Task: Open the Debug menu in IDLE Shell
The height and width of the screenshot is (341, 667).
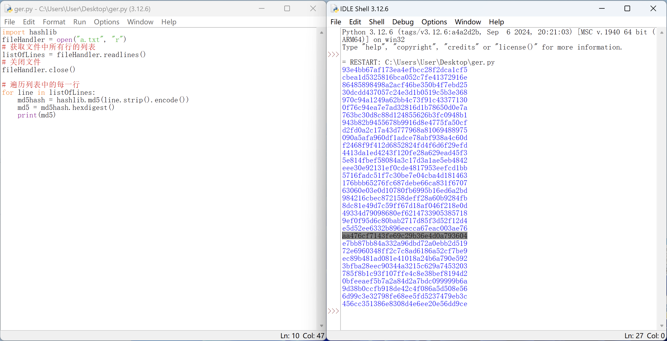Action: (x=403, y=22)
